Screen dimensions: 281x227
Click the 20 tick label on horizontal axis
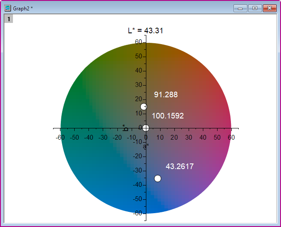pos(174,137)
